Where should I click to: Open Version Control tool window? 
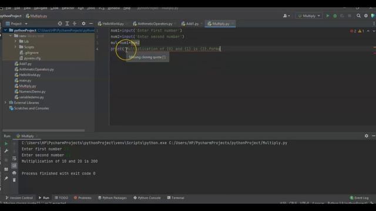click(19, 198)
